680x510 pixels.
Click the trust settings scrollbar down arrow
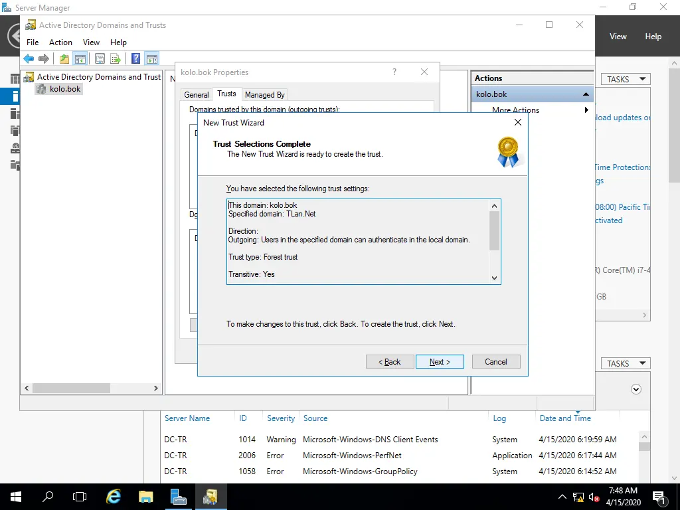point(494,278)
